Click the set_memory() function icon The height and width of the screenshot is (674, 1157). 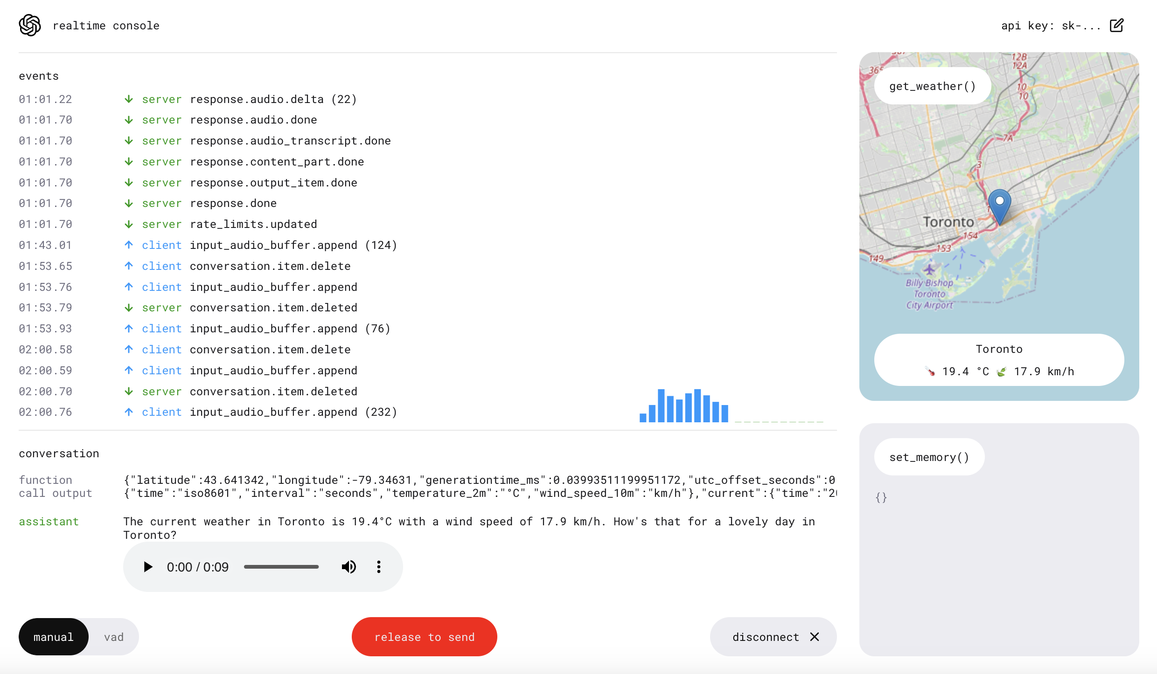pos(929,456)
